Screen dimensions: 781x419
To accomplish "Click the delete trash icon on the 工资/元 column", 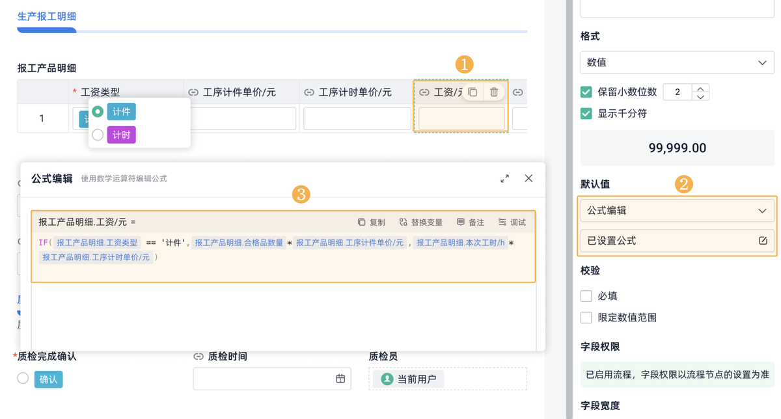I will pos(494,92).
